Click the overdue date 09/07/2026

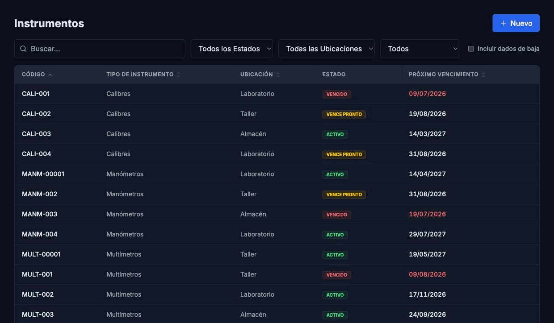coord(427,94)
